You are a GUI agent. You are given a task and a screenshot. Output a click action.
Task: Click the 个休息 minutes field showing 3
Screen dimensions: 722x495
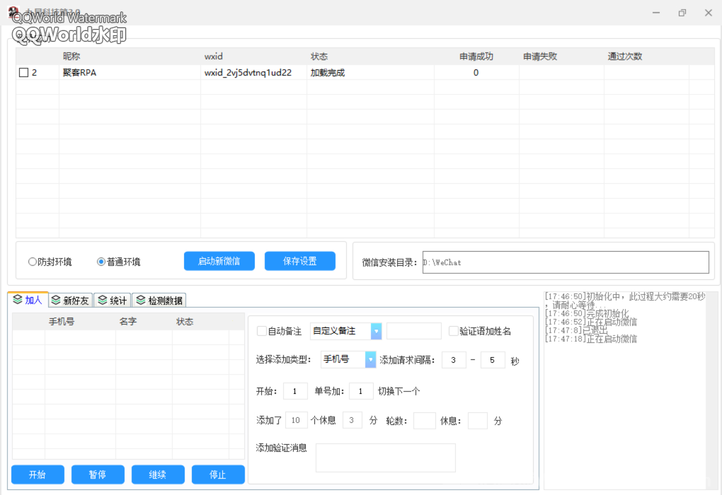pyautogui.click(x=352, y=420)
